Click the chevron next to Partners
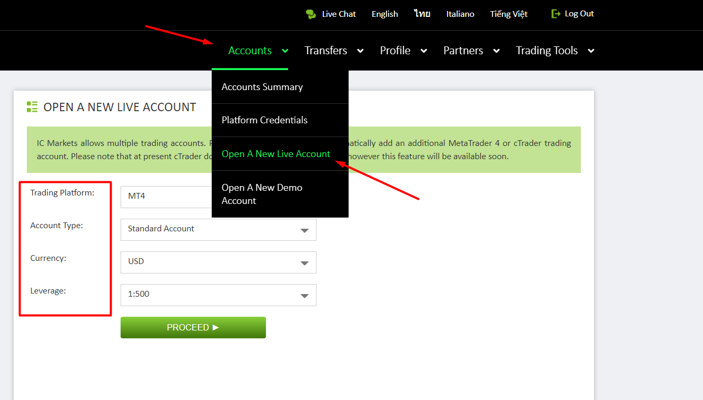This screenshot has width=703, height=400. 496,51
